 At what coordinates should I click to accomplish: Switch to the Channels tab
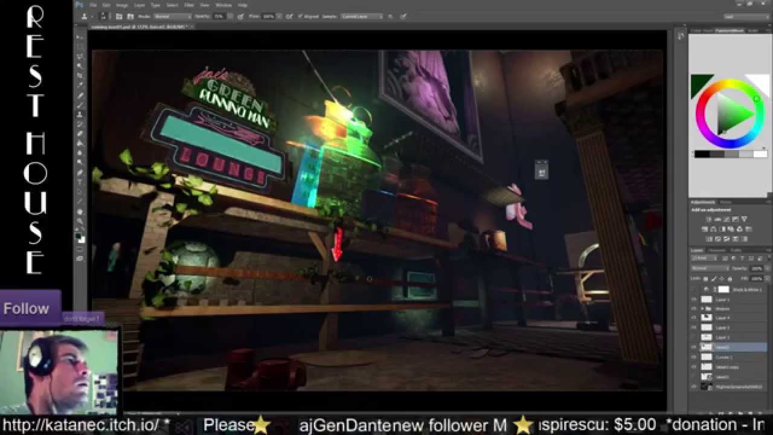(716, 250)
